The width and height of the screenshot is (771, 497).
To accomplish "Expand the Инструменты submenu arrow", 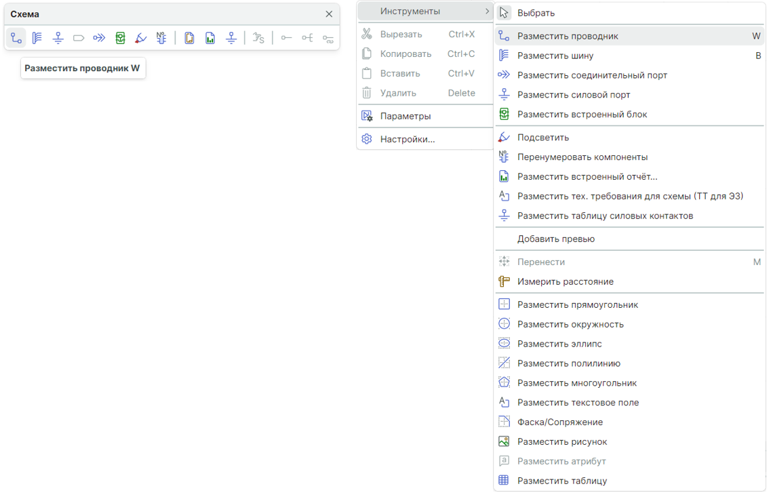I will tap(487, 12).
